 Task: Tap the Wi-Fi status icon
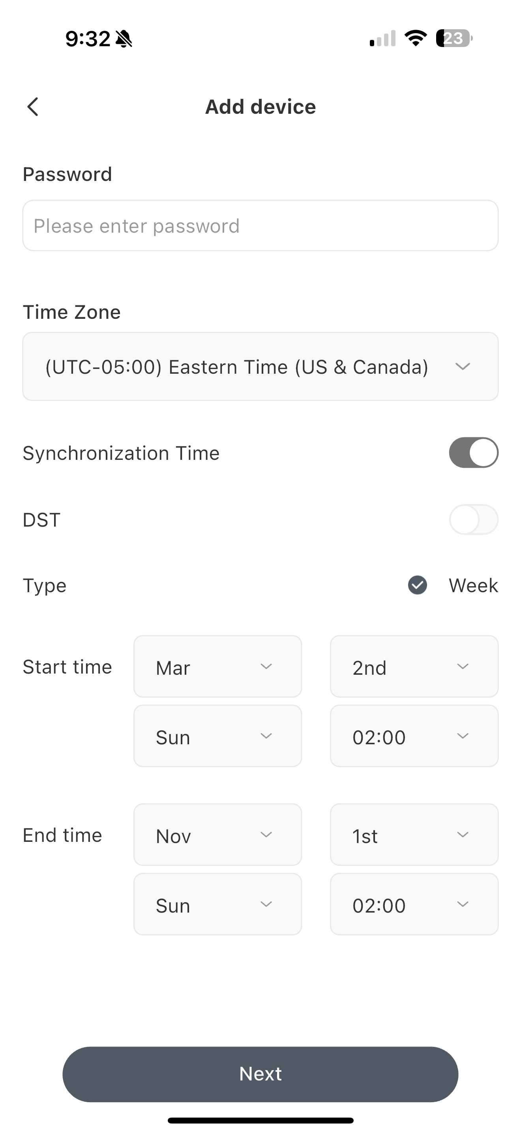[x=416, y=38]
